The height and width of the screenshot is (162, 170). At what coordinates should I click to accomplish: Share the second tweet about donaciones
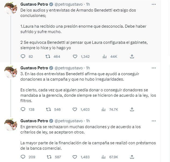click(132, 109)
